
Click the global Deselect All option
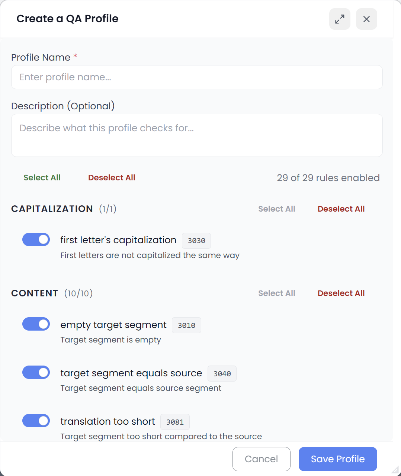pyautogui.click(x=112, y=178)
